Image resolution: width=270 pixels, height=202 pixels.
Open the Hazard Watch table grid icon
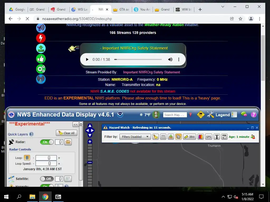tap(163, 137)
